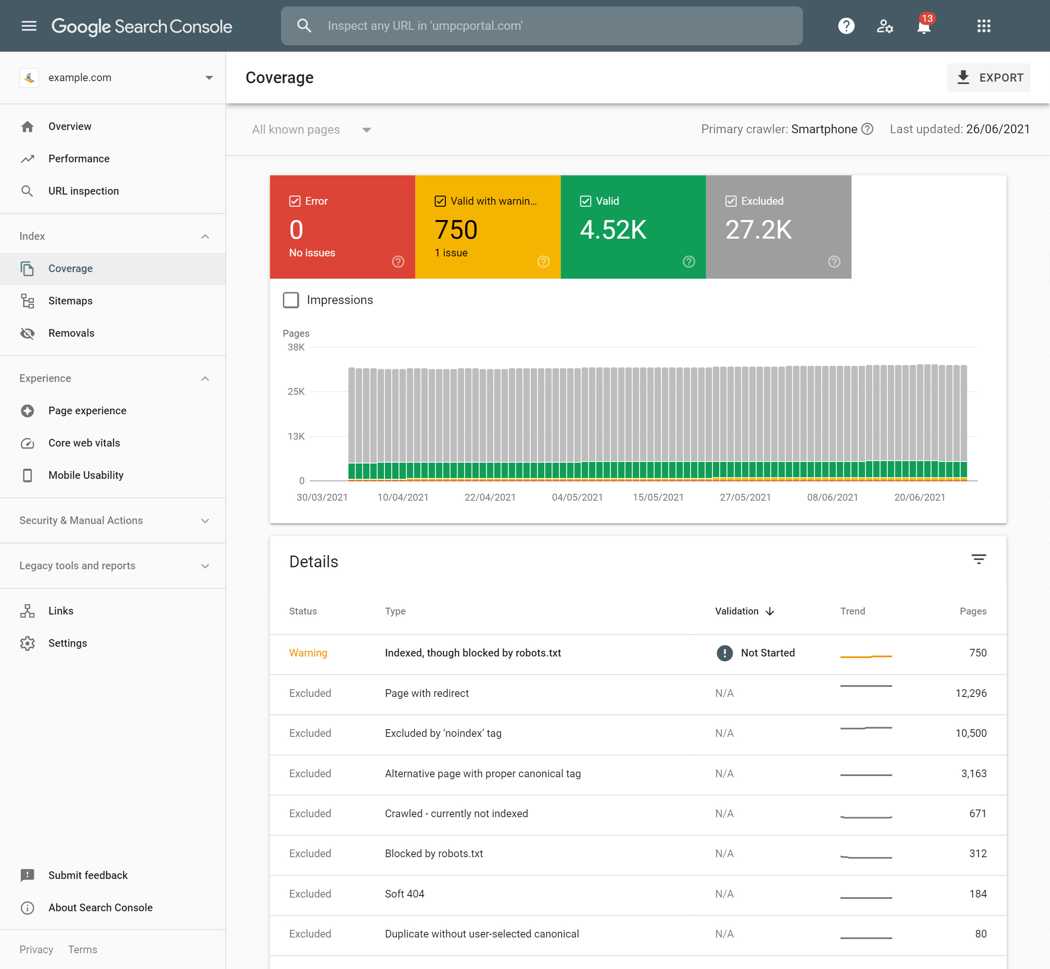Click the Settings gear icon
The height and width of the screenshot is (969, 1050).
pos(27,644)
